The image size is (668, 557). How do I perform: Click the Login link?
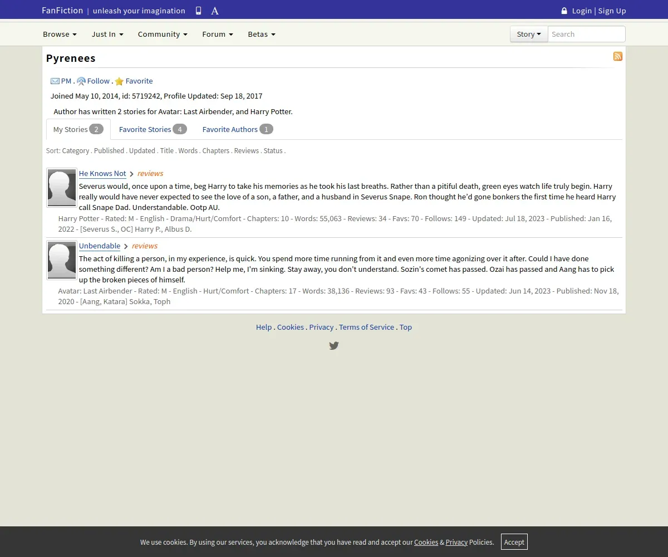tap(582, 11)
